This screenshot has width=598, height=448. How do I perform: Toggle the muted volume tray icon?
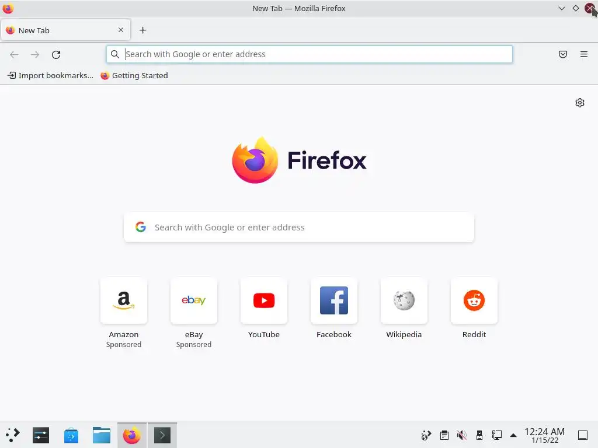pos(462,435)
